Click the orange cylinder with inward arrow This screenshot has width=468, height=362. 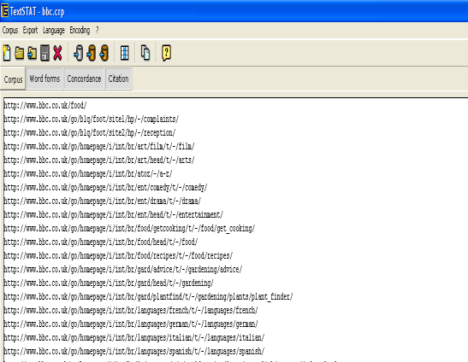pos(92,53)
